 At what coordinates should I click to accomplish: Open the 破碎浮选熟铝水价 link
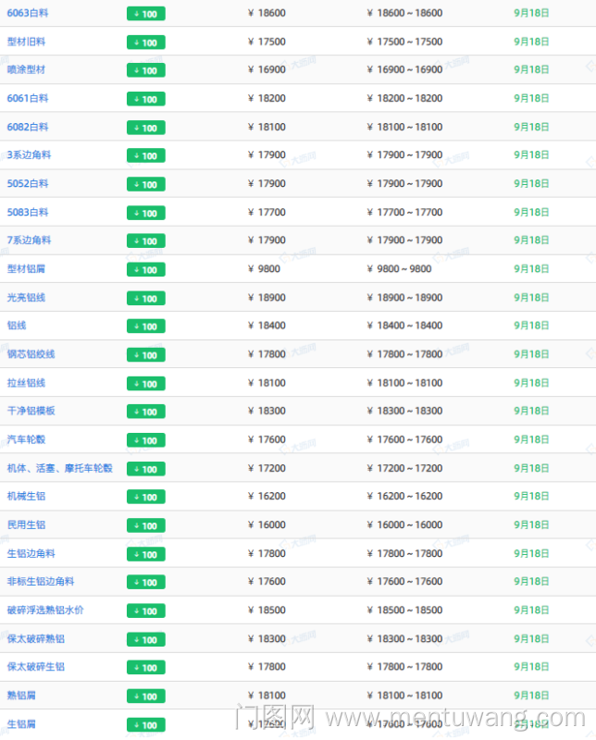tap(45, 610)
